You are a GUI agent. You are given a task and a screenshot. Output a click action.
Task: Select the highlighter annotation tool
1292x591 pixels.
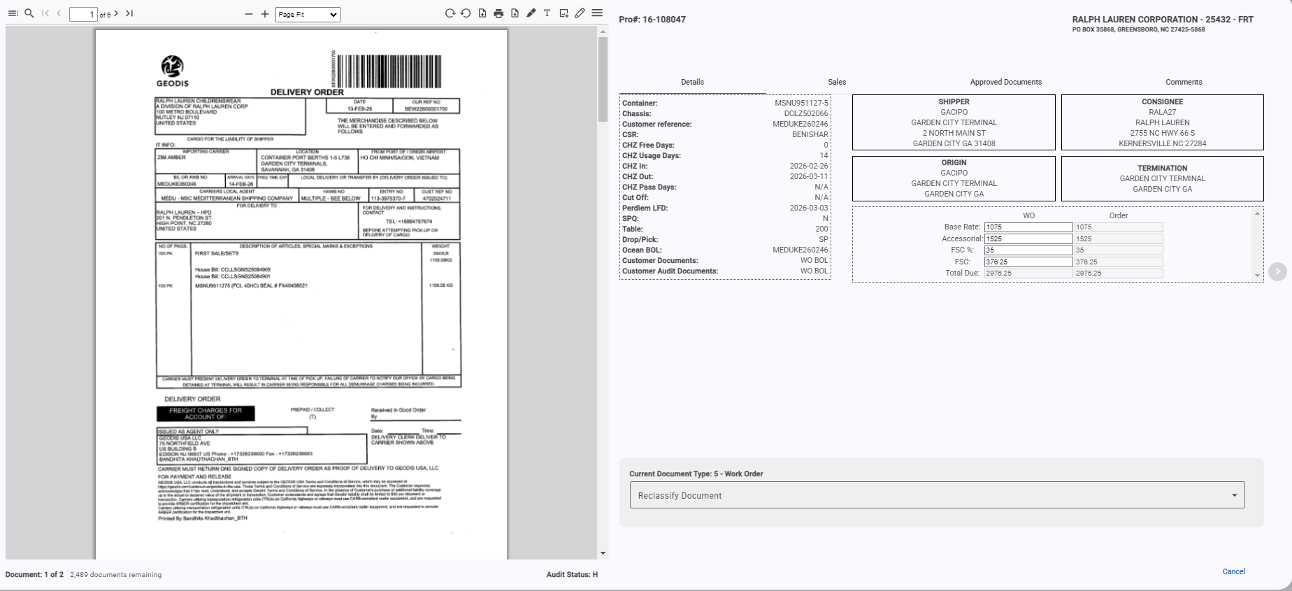coord(531,13)
